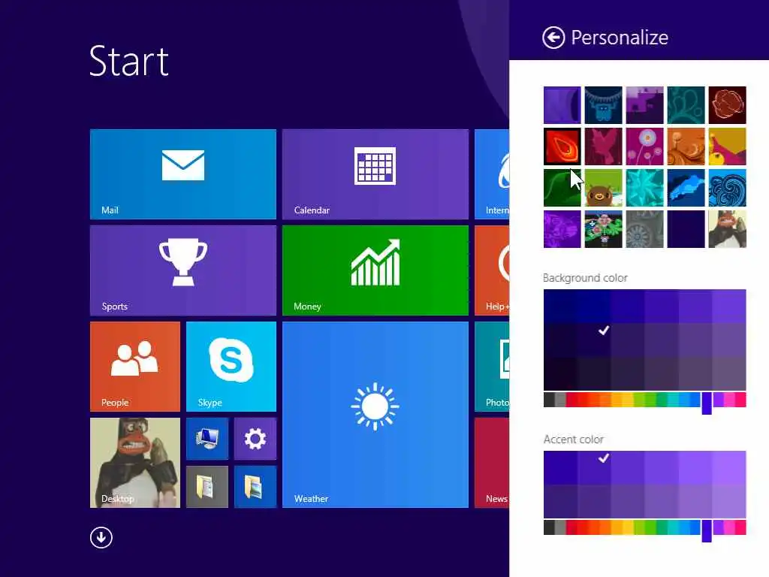Screen dimensions: 769x577
Task: Select the checked dark purple background shade
Action: point(594,340)
